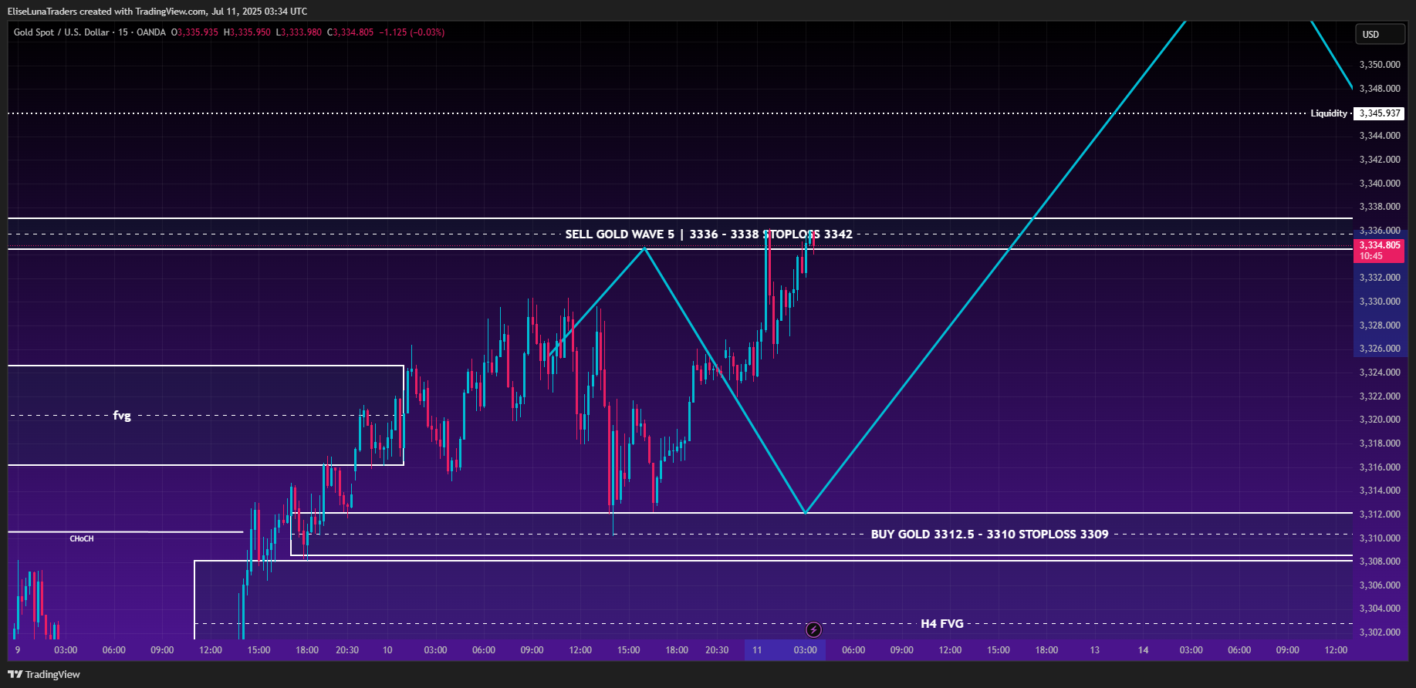Click the TradingView logo
Screen dimensions: 1416x688
coord(44,674)
